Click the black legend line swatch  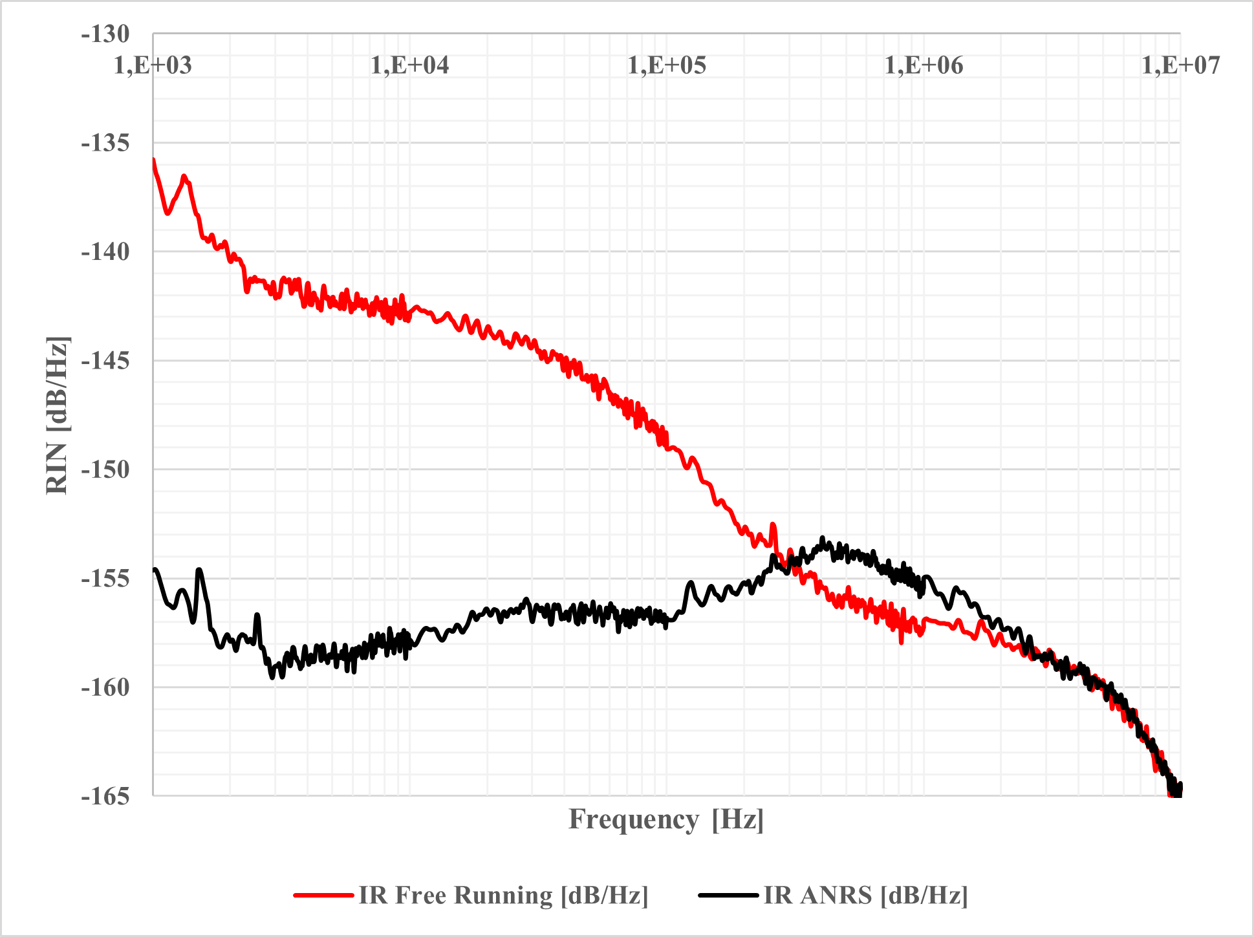[728, 896]
